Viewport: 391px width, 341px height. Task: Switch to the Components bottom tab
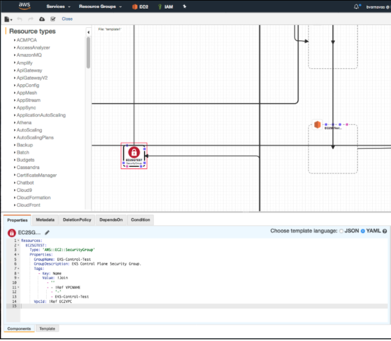point(19,329)
